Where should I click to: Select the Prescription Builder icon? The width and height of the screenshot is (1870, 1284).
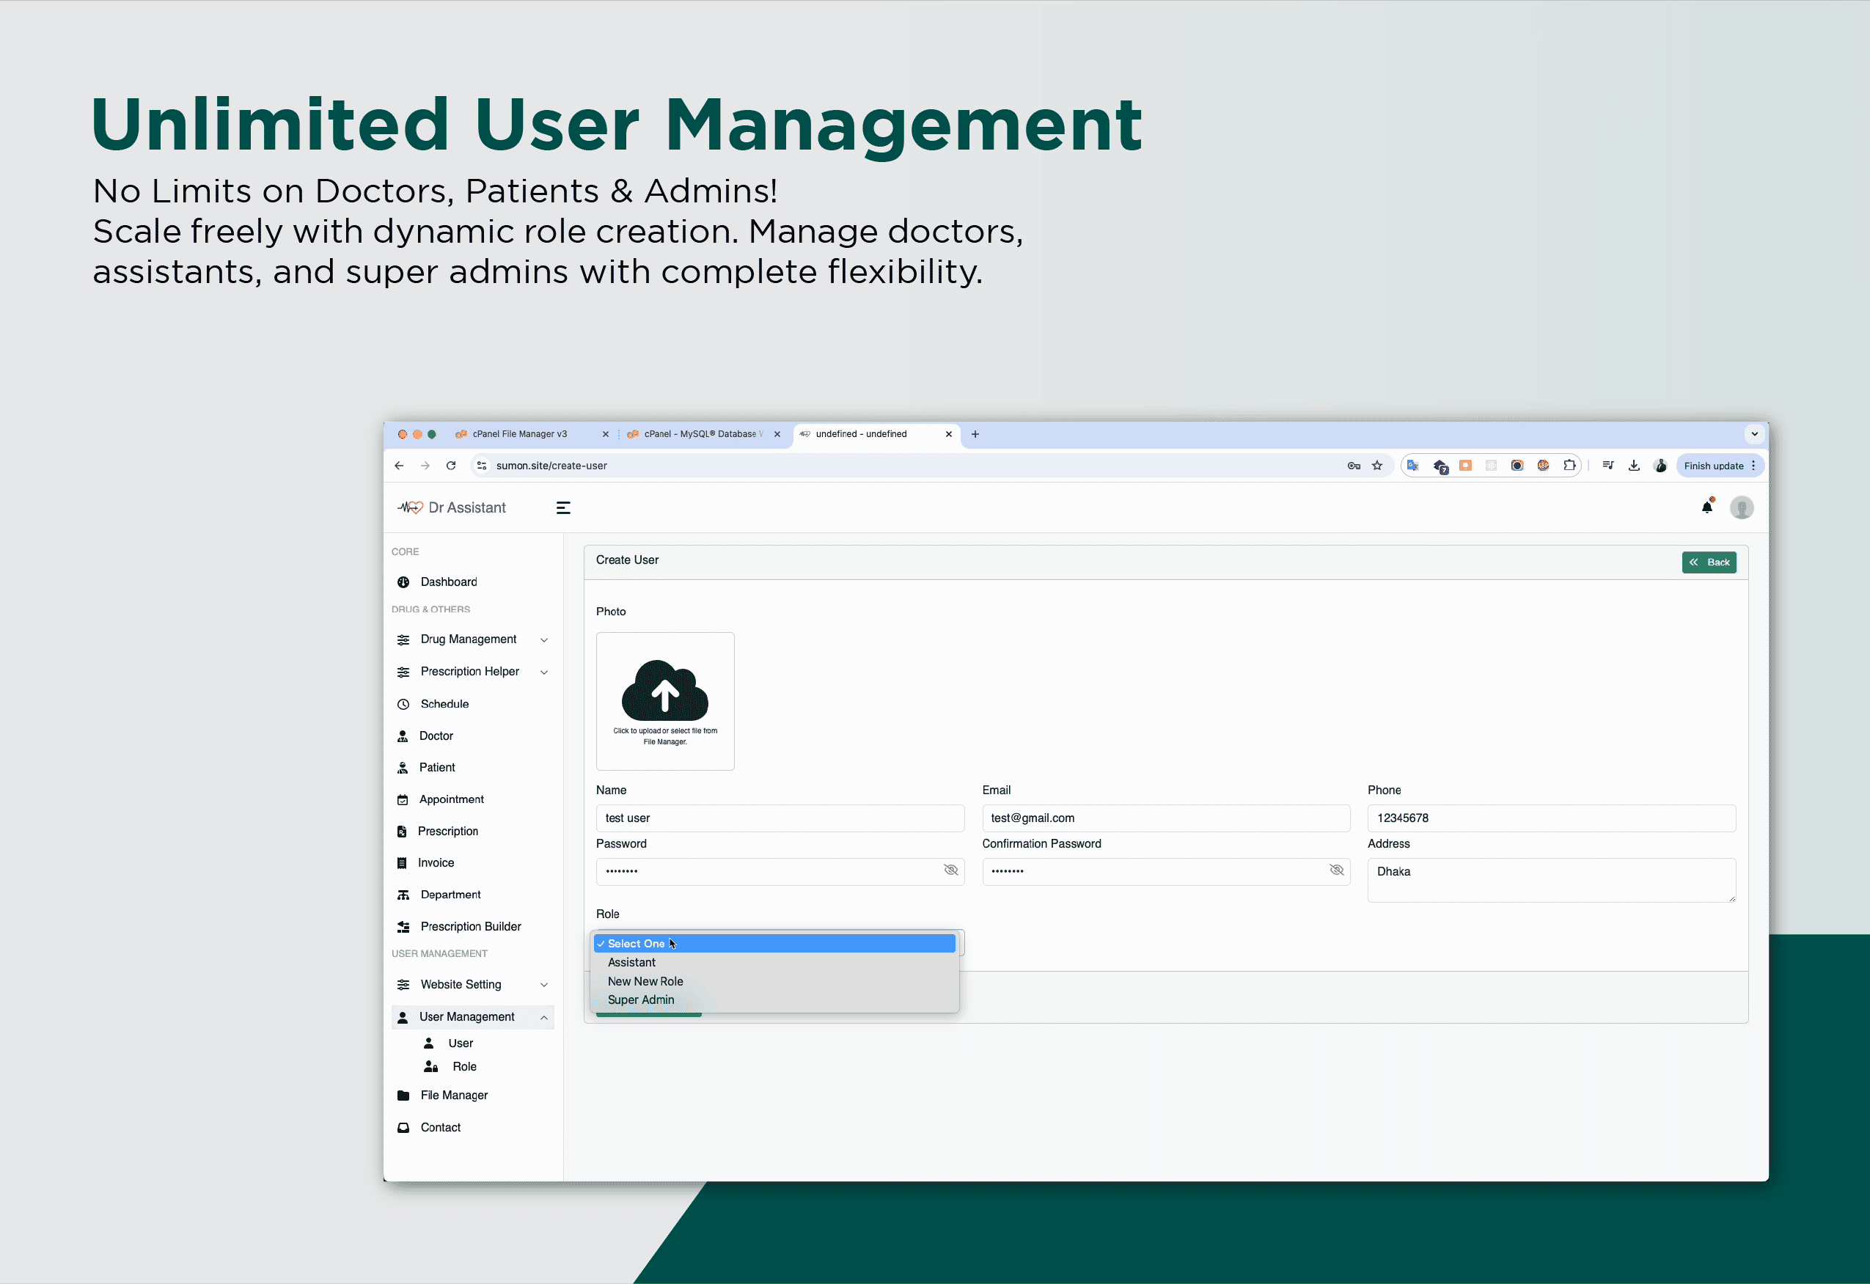[403, 926]
